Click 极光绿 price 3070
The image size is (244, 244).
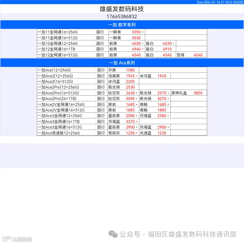point(162,99)
